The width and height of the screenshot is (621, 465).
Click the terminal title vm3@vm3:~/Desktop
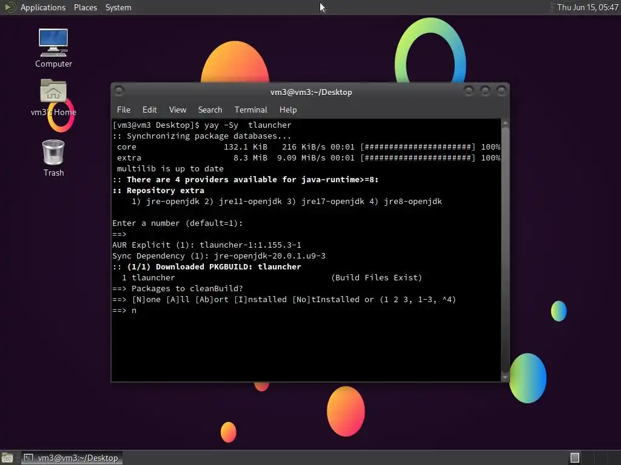(x=311, y=92)
